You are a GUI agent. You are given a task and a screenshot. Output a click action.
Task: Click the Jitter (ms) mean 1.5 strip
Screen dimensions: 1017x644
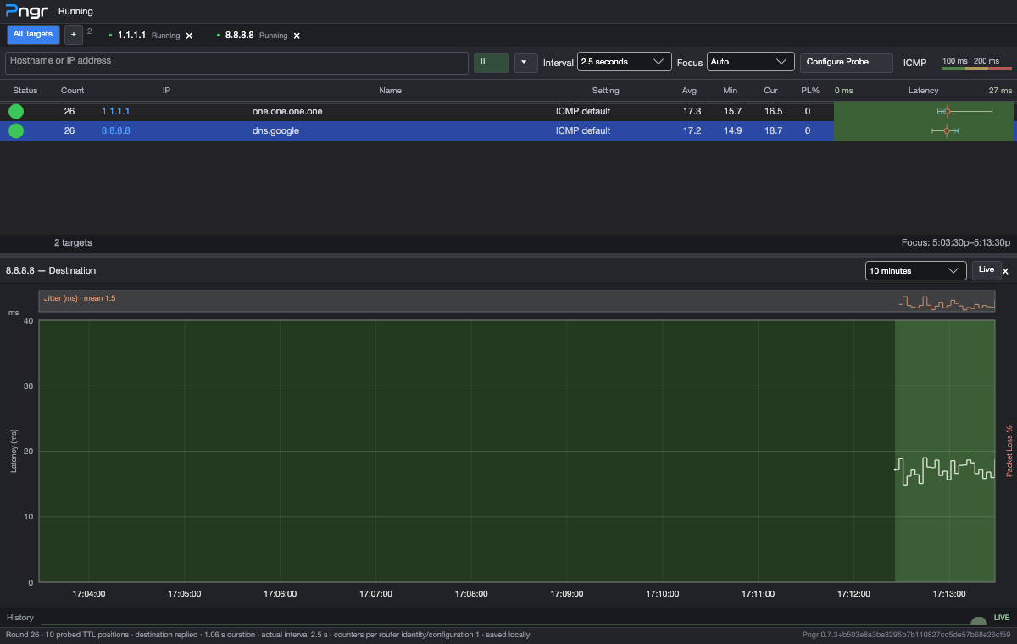coord(517,302)
